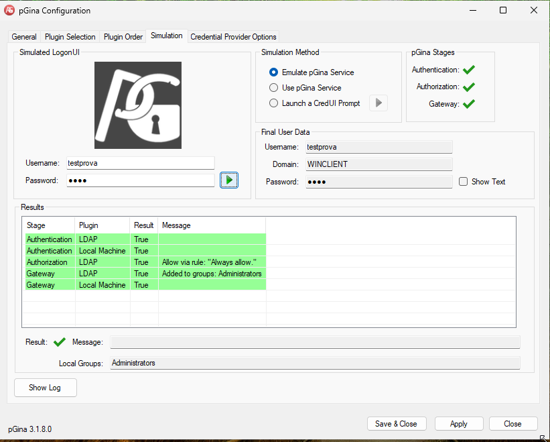Select Launch a CredUI Prompt option
Screen dimensions: 550x442
315,103
